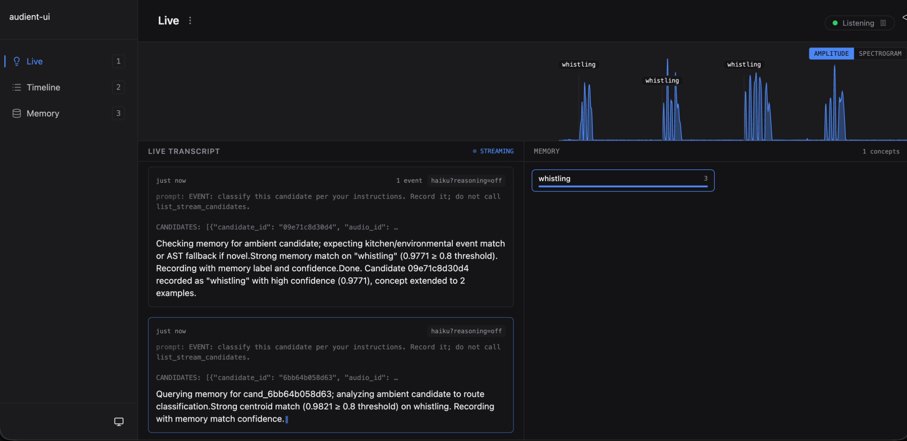The width and height of the screenshot is (907, 441).
Task: Click haiku?reasoning=off tag in second transcript card
Action: 466,331
